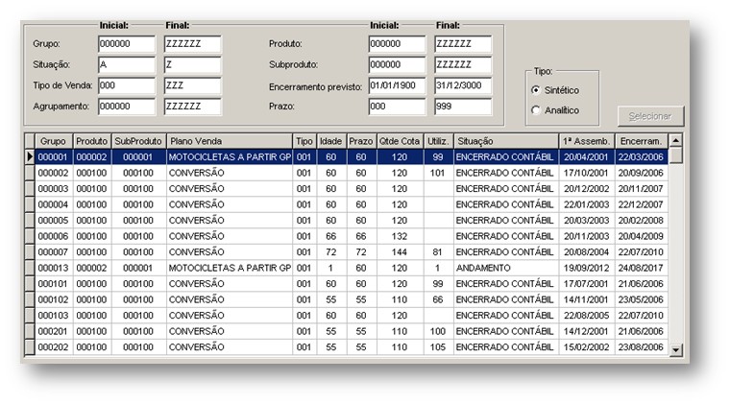Click the 1ª Assemb. column header
The height and width of the screenshot is (404, 730).
[x=587, y=141]
